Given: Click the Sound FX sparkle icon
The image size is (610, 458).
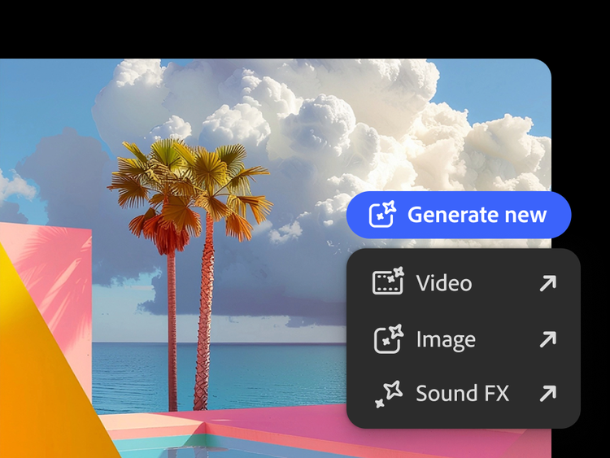Looking at the screenshot, I should coord(388,394).
